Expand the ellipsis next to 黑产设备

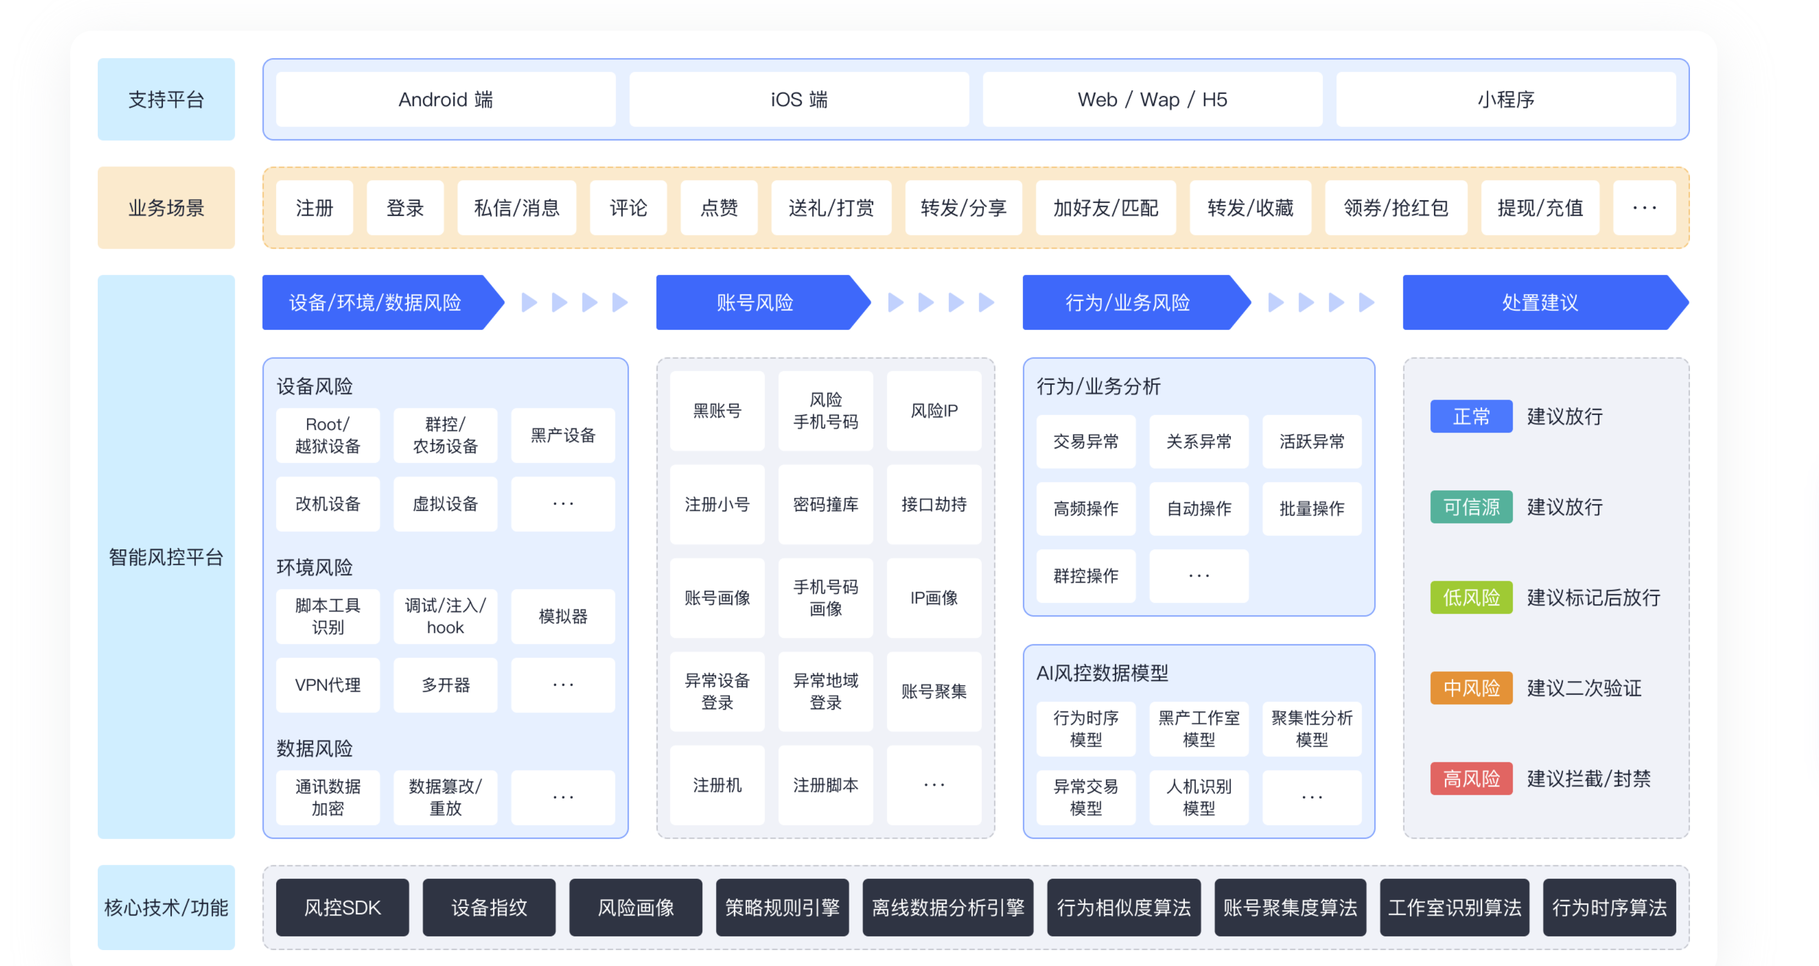(563, 503)
